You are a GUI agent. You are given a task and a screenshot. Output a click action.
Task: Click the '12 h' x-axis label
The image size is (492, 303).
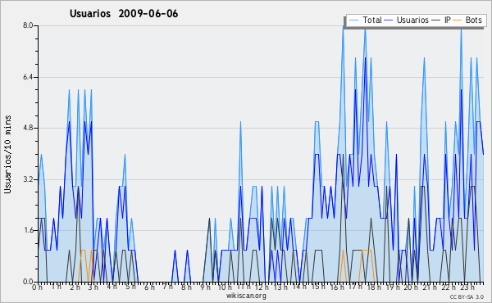[262, 287]
